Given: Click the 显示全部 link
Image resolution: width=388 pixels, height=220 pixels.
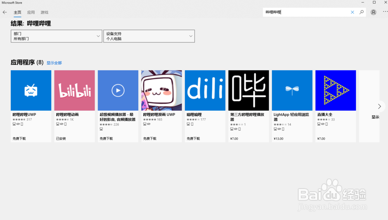Looking at the screenshot, I should (x=54, y=63).
